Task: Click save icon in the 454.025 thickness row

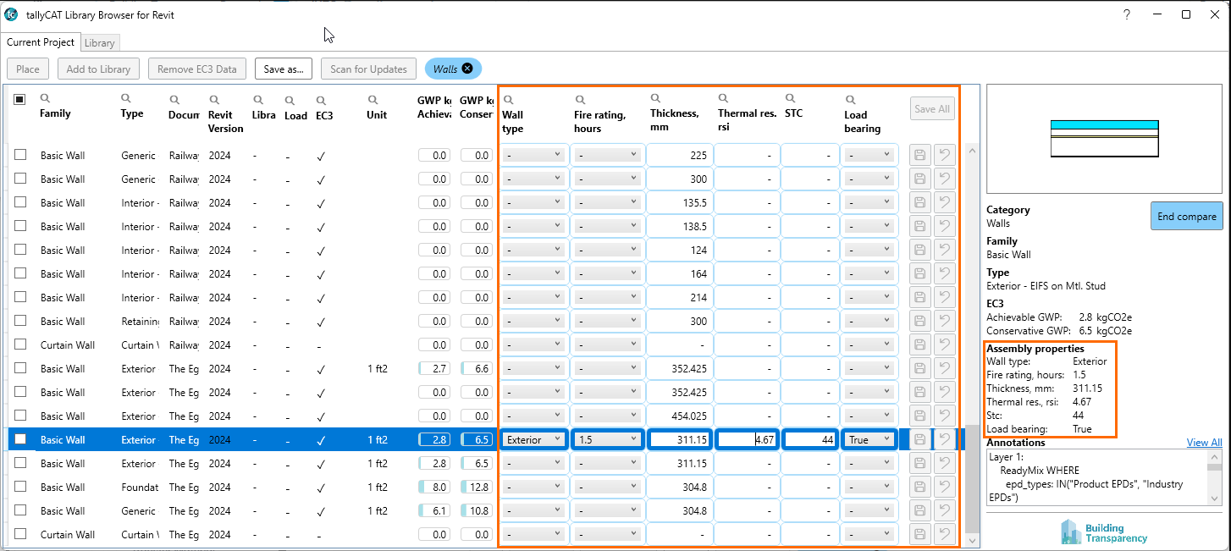Action: click(920, 416)
